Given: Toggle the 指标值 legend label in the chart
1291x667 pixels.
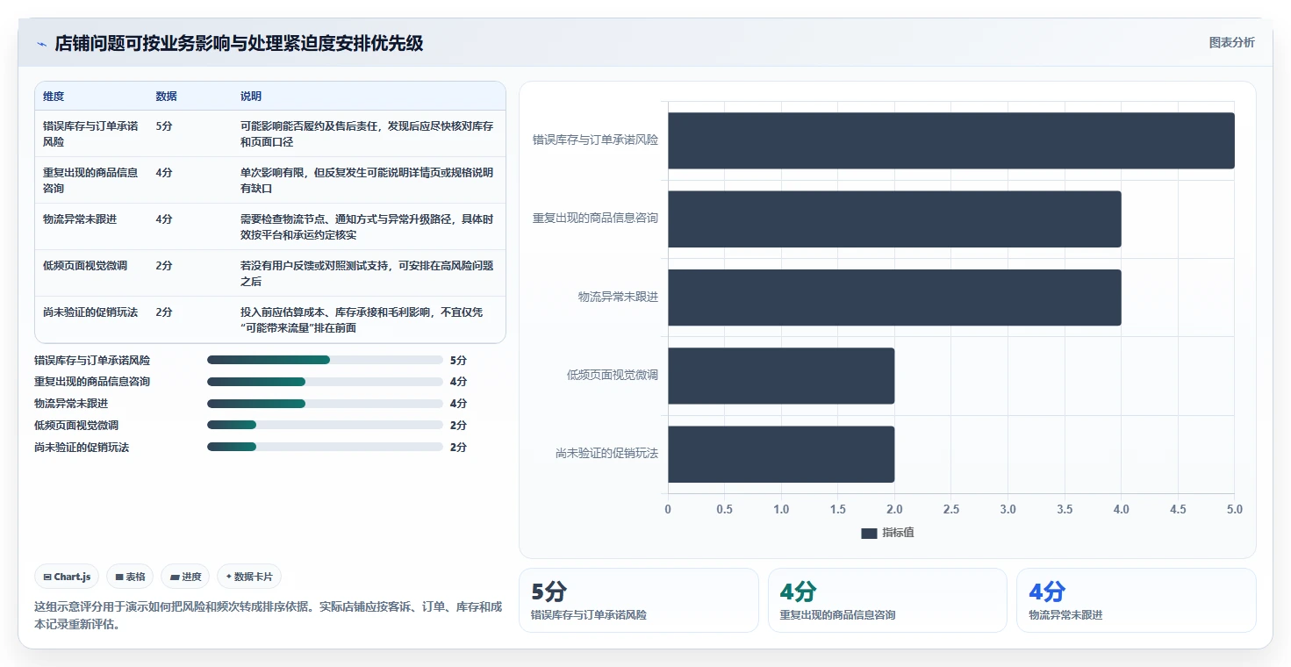Looking at the screenshot, I should 898,533.
